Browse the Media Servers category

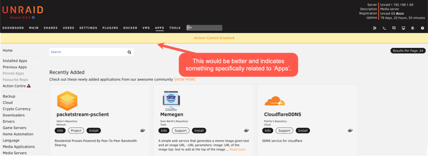pos(15,153)
